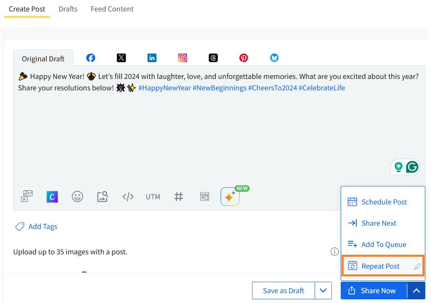431x303 pixels.
Task: Switch to the Threads post tab
Action: [213, 58]
